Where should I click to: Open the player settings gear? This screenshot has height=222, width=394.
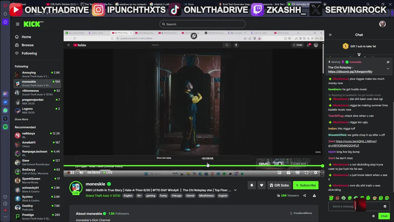click(316, 173)
